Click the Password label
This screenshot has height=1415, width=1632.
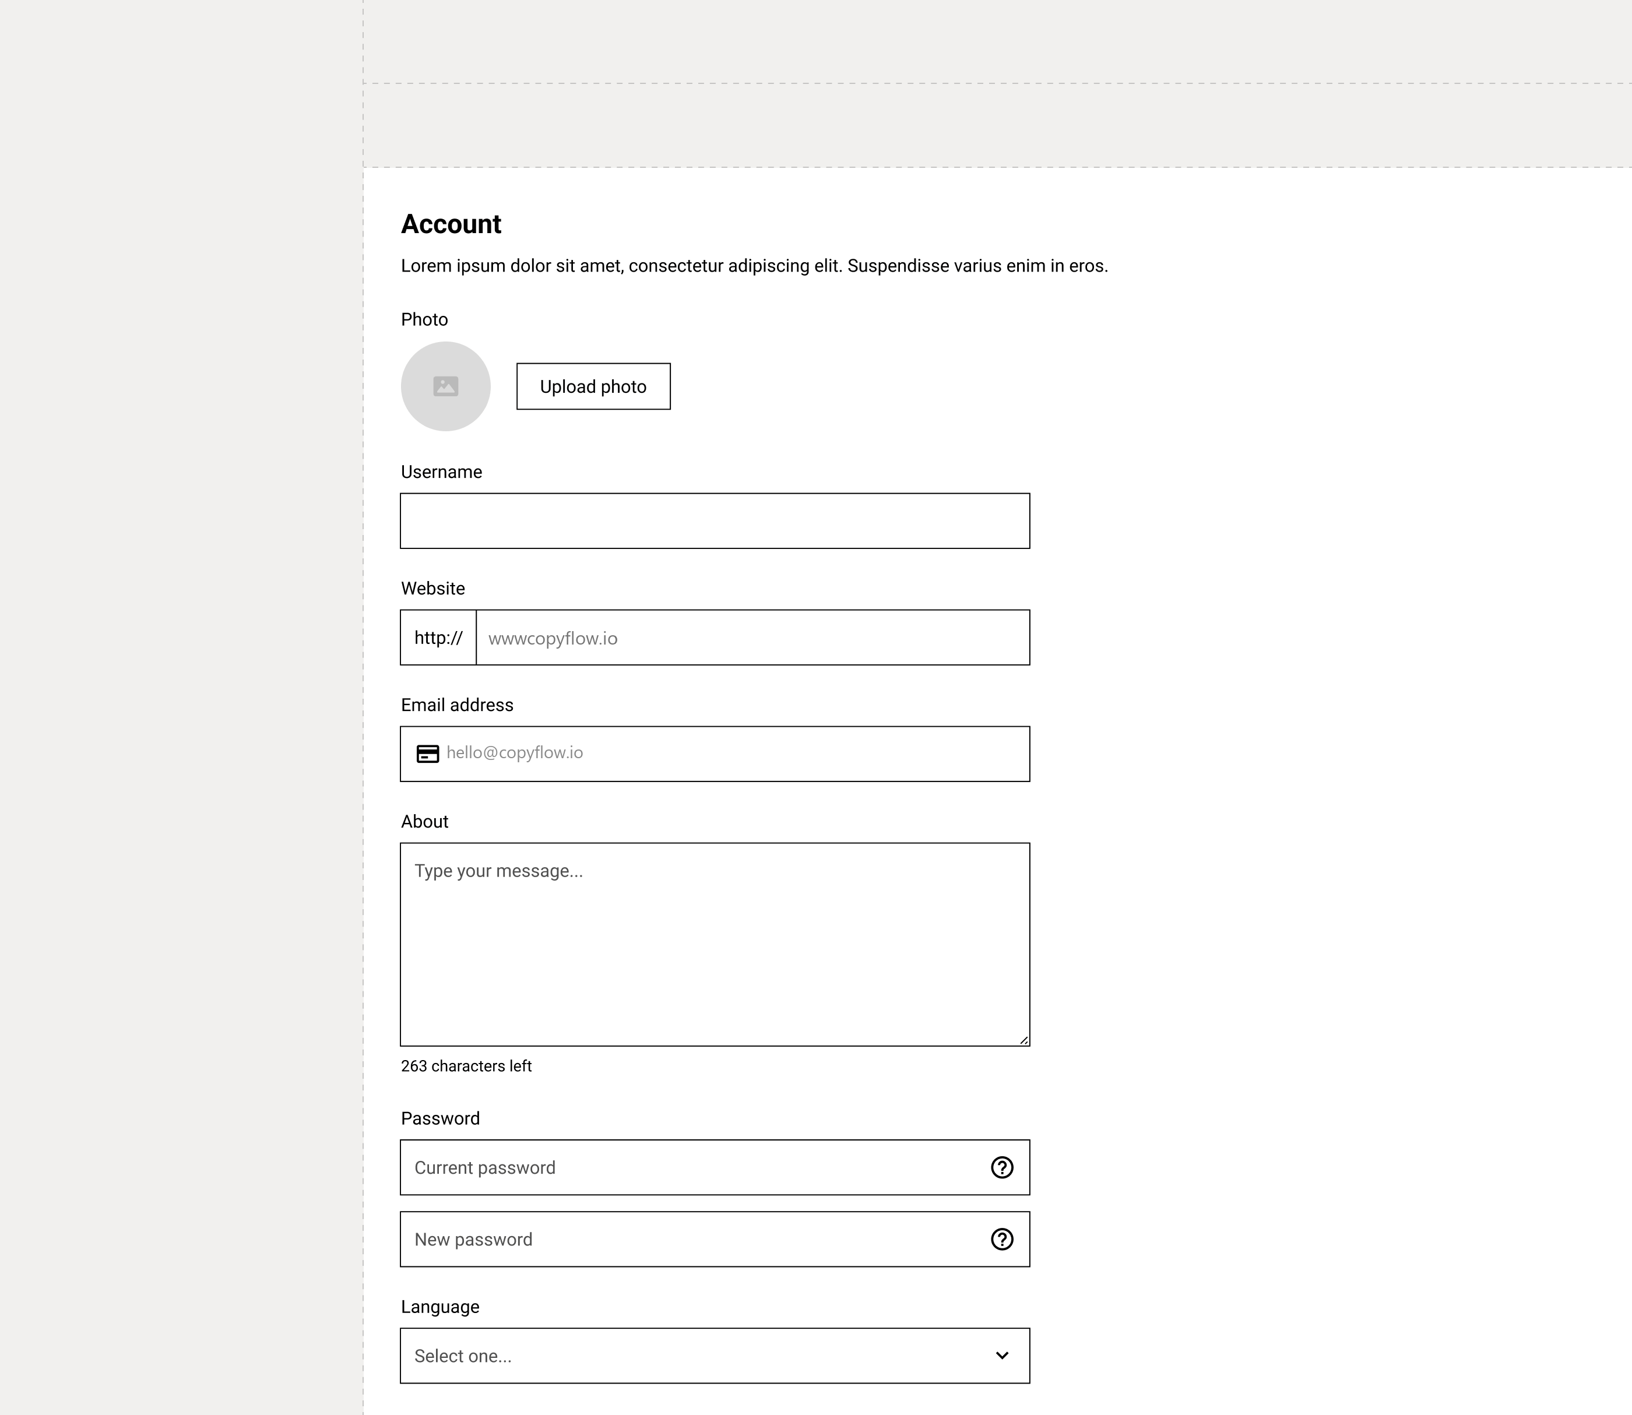[x=440, y=1118]
